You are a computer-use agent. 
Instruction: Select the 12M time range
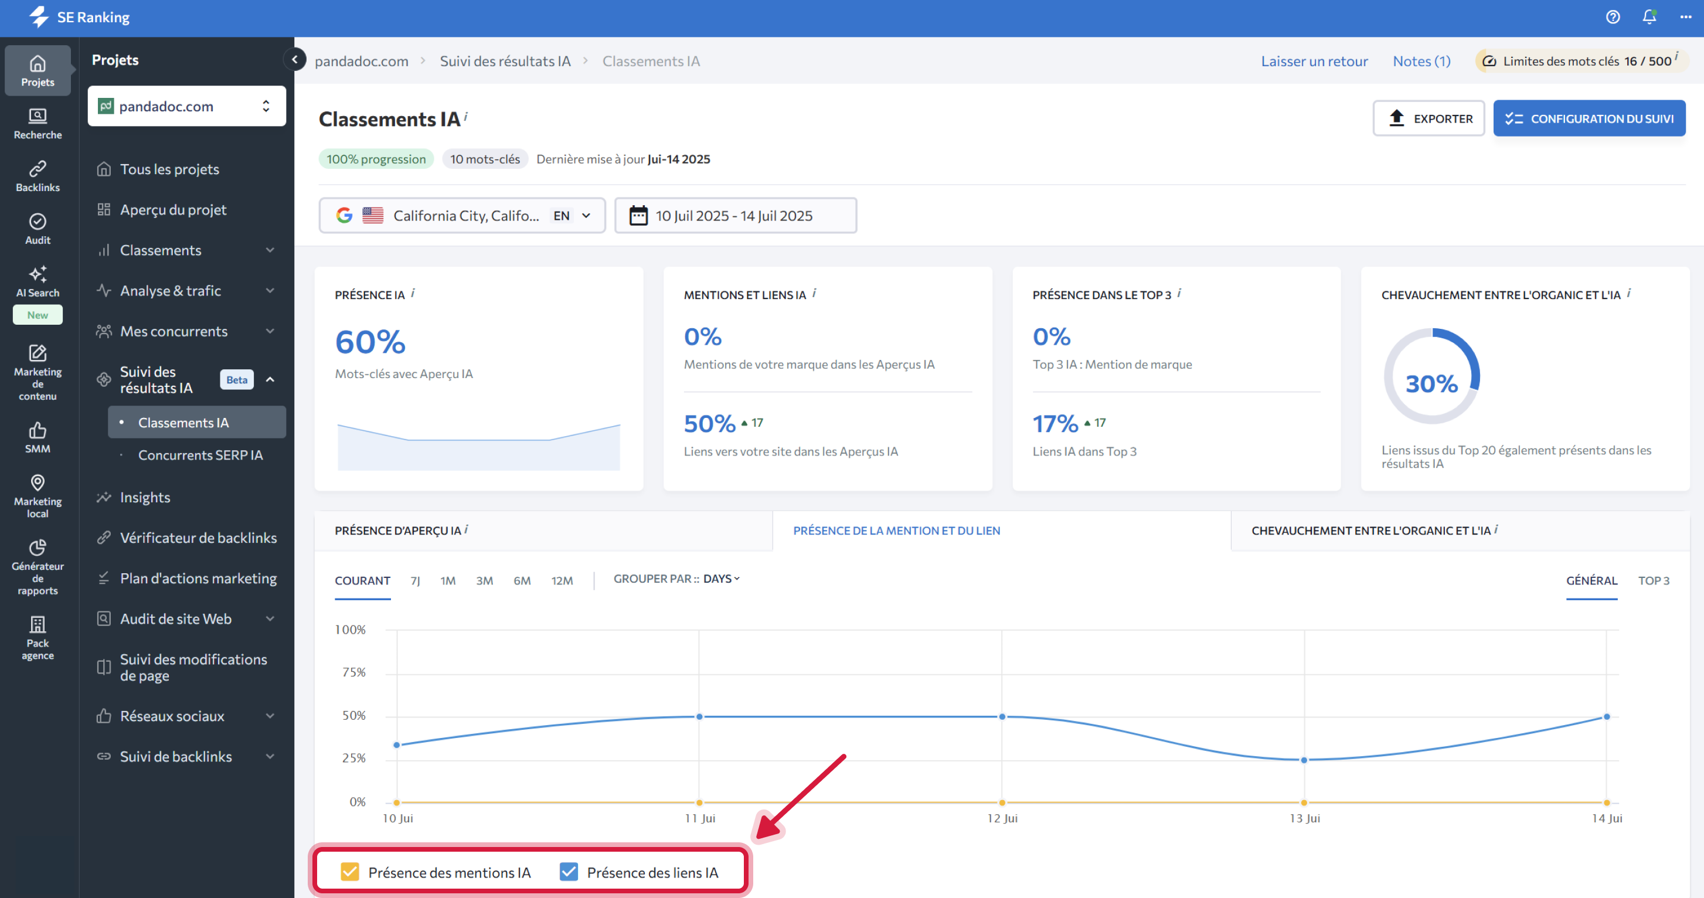point(562,580)
